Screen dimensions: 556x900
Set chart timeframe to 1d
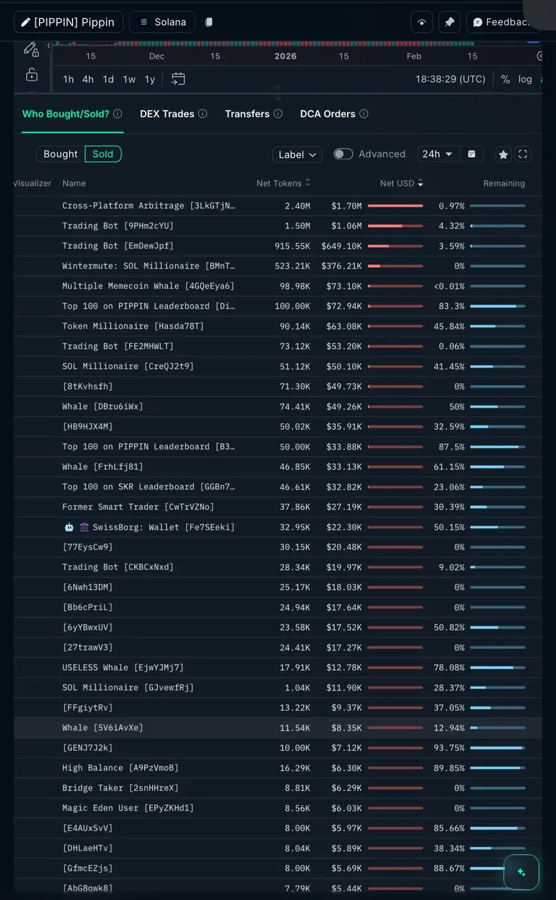click(x=108, y=79)
